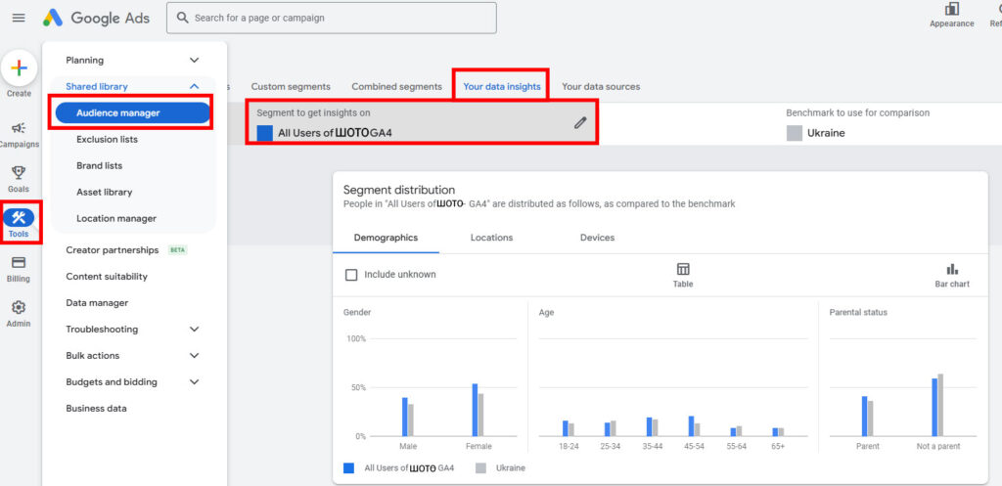Viewport: 1002px width, 486px height.
Task: Expand the Troubleshooting section
Action: [194, 330]
